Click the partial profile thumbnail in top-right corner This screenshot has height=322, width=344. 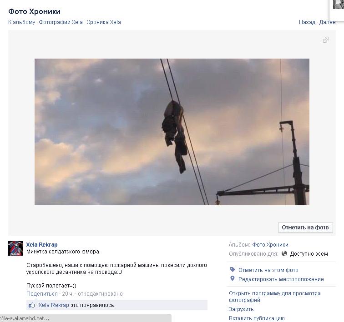(338, 5)
